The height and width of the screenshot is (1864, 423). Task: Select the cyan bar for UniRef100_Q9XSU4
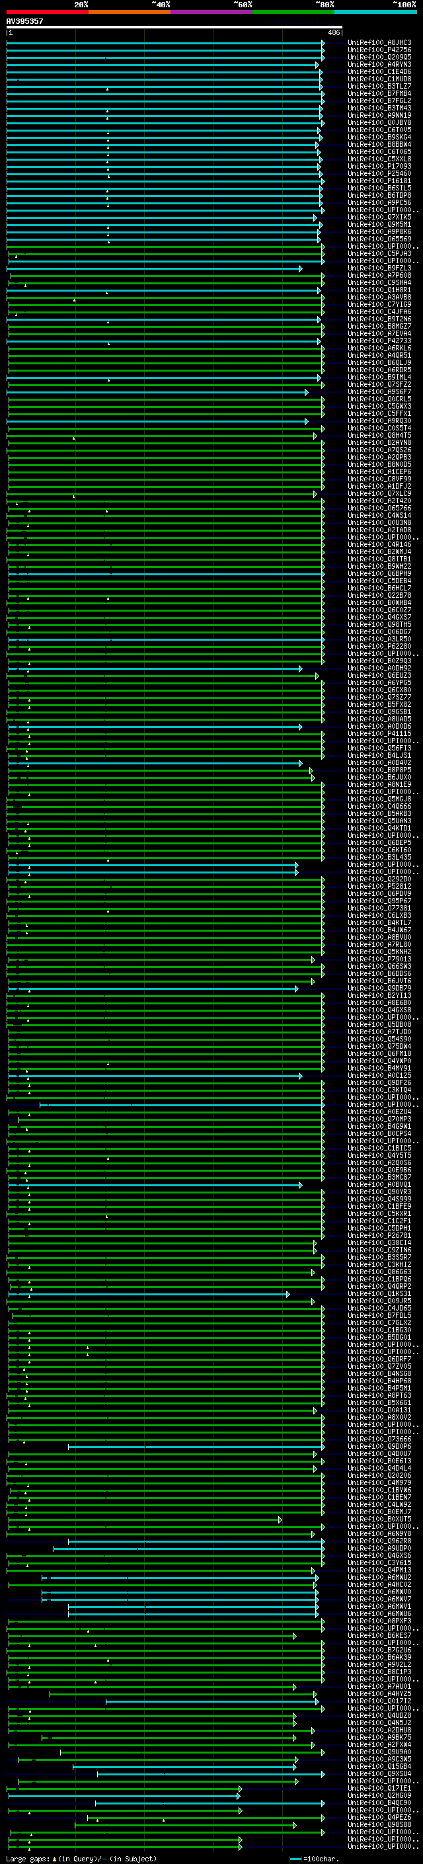pos(210,1774)
